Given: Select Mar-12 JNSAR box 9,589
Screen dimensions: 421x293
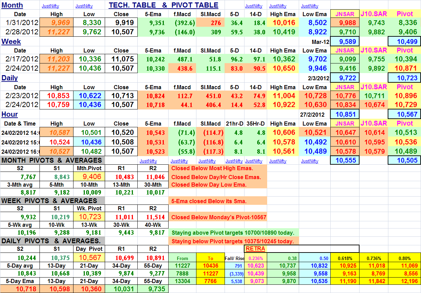Looking at the screenshot, I should click(x=345, y=42).
